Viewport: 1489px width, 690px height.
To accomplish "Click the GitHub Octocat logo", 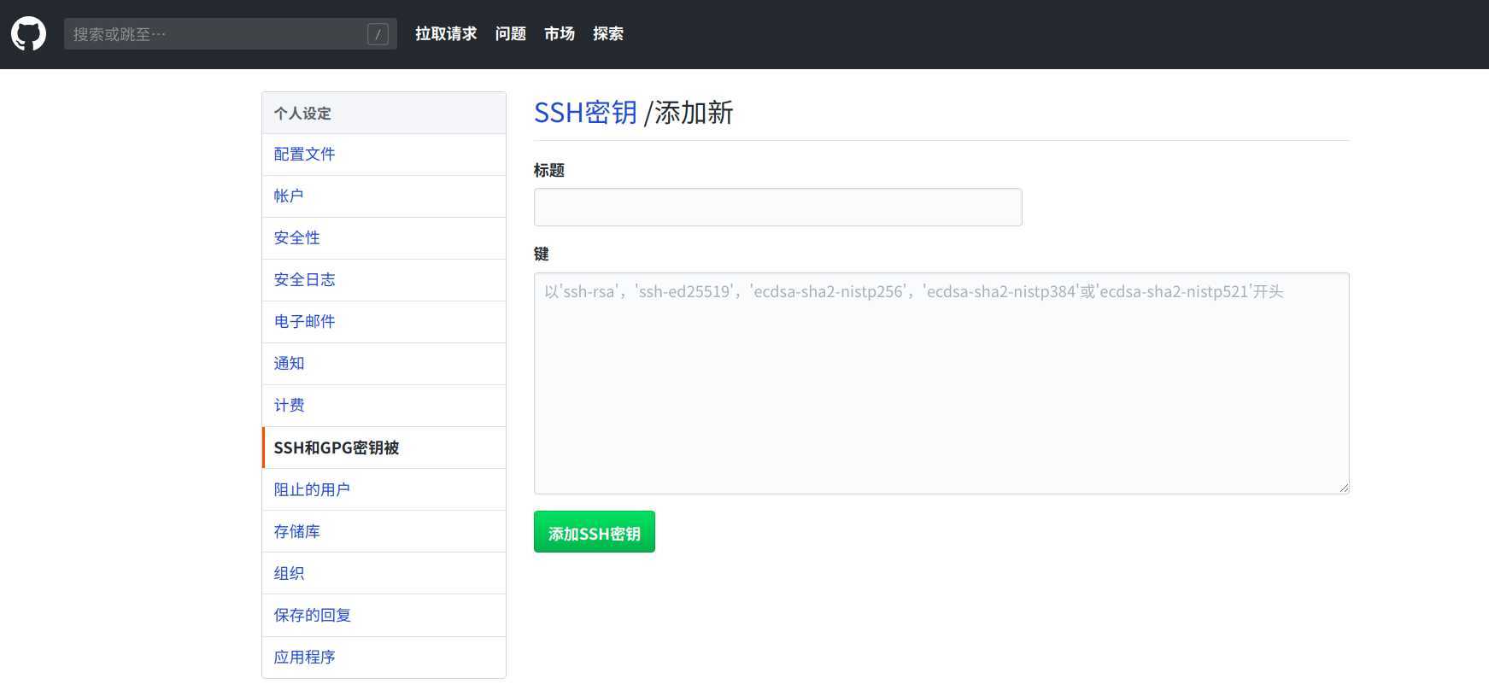I will point(28,34).
